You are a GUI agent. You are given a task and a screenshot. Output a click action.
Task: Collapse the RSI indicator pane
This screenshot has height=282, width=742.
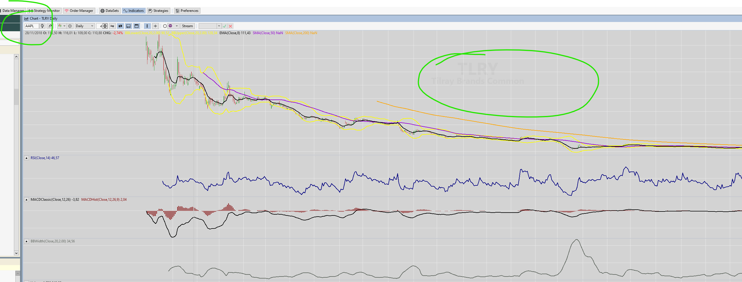coord(26,158)
